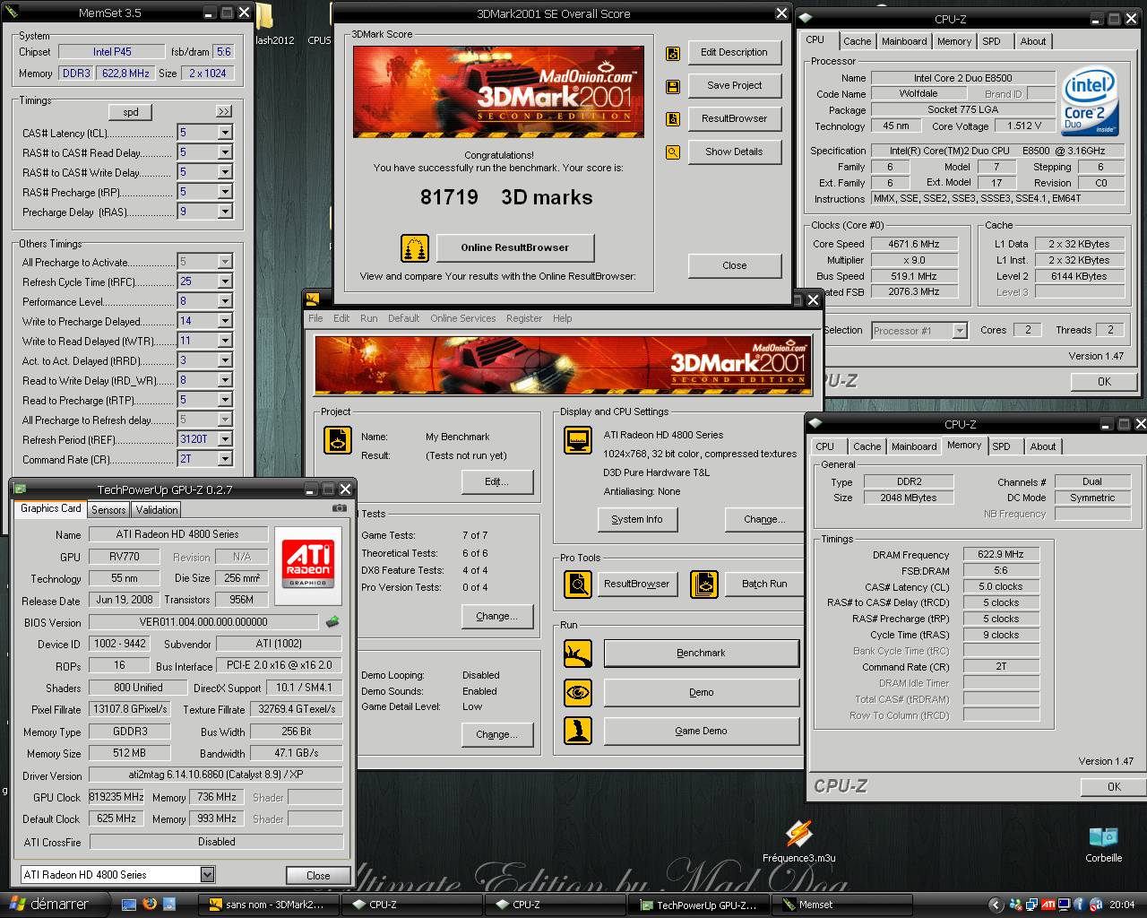Click the Intel Core 2 Duo logo in CPU-Z
The height and width of the screenshot is (918, 1147).
(1090, 100)
